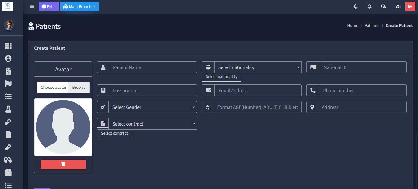This screenshot has width=418, height=189.
Task: Open the EN language dropdown
Action: 49,6
